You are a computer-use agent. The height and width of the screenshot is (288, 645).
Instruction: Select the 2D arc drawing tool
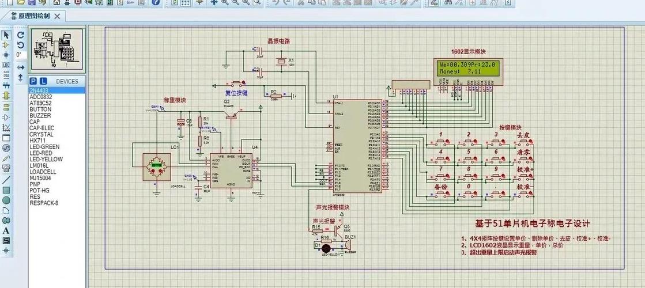pyautogui.click(x=6, y=210)
